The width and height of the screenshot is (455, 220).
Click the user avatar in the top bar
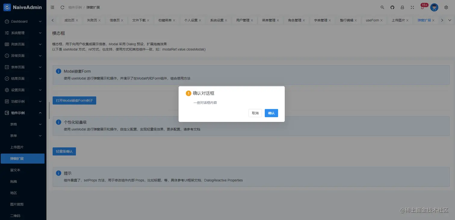pos(434,7)
